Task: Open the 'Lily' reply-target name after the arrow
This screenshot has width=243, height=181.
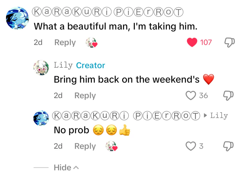Action: coord(219,116)
